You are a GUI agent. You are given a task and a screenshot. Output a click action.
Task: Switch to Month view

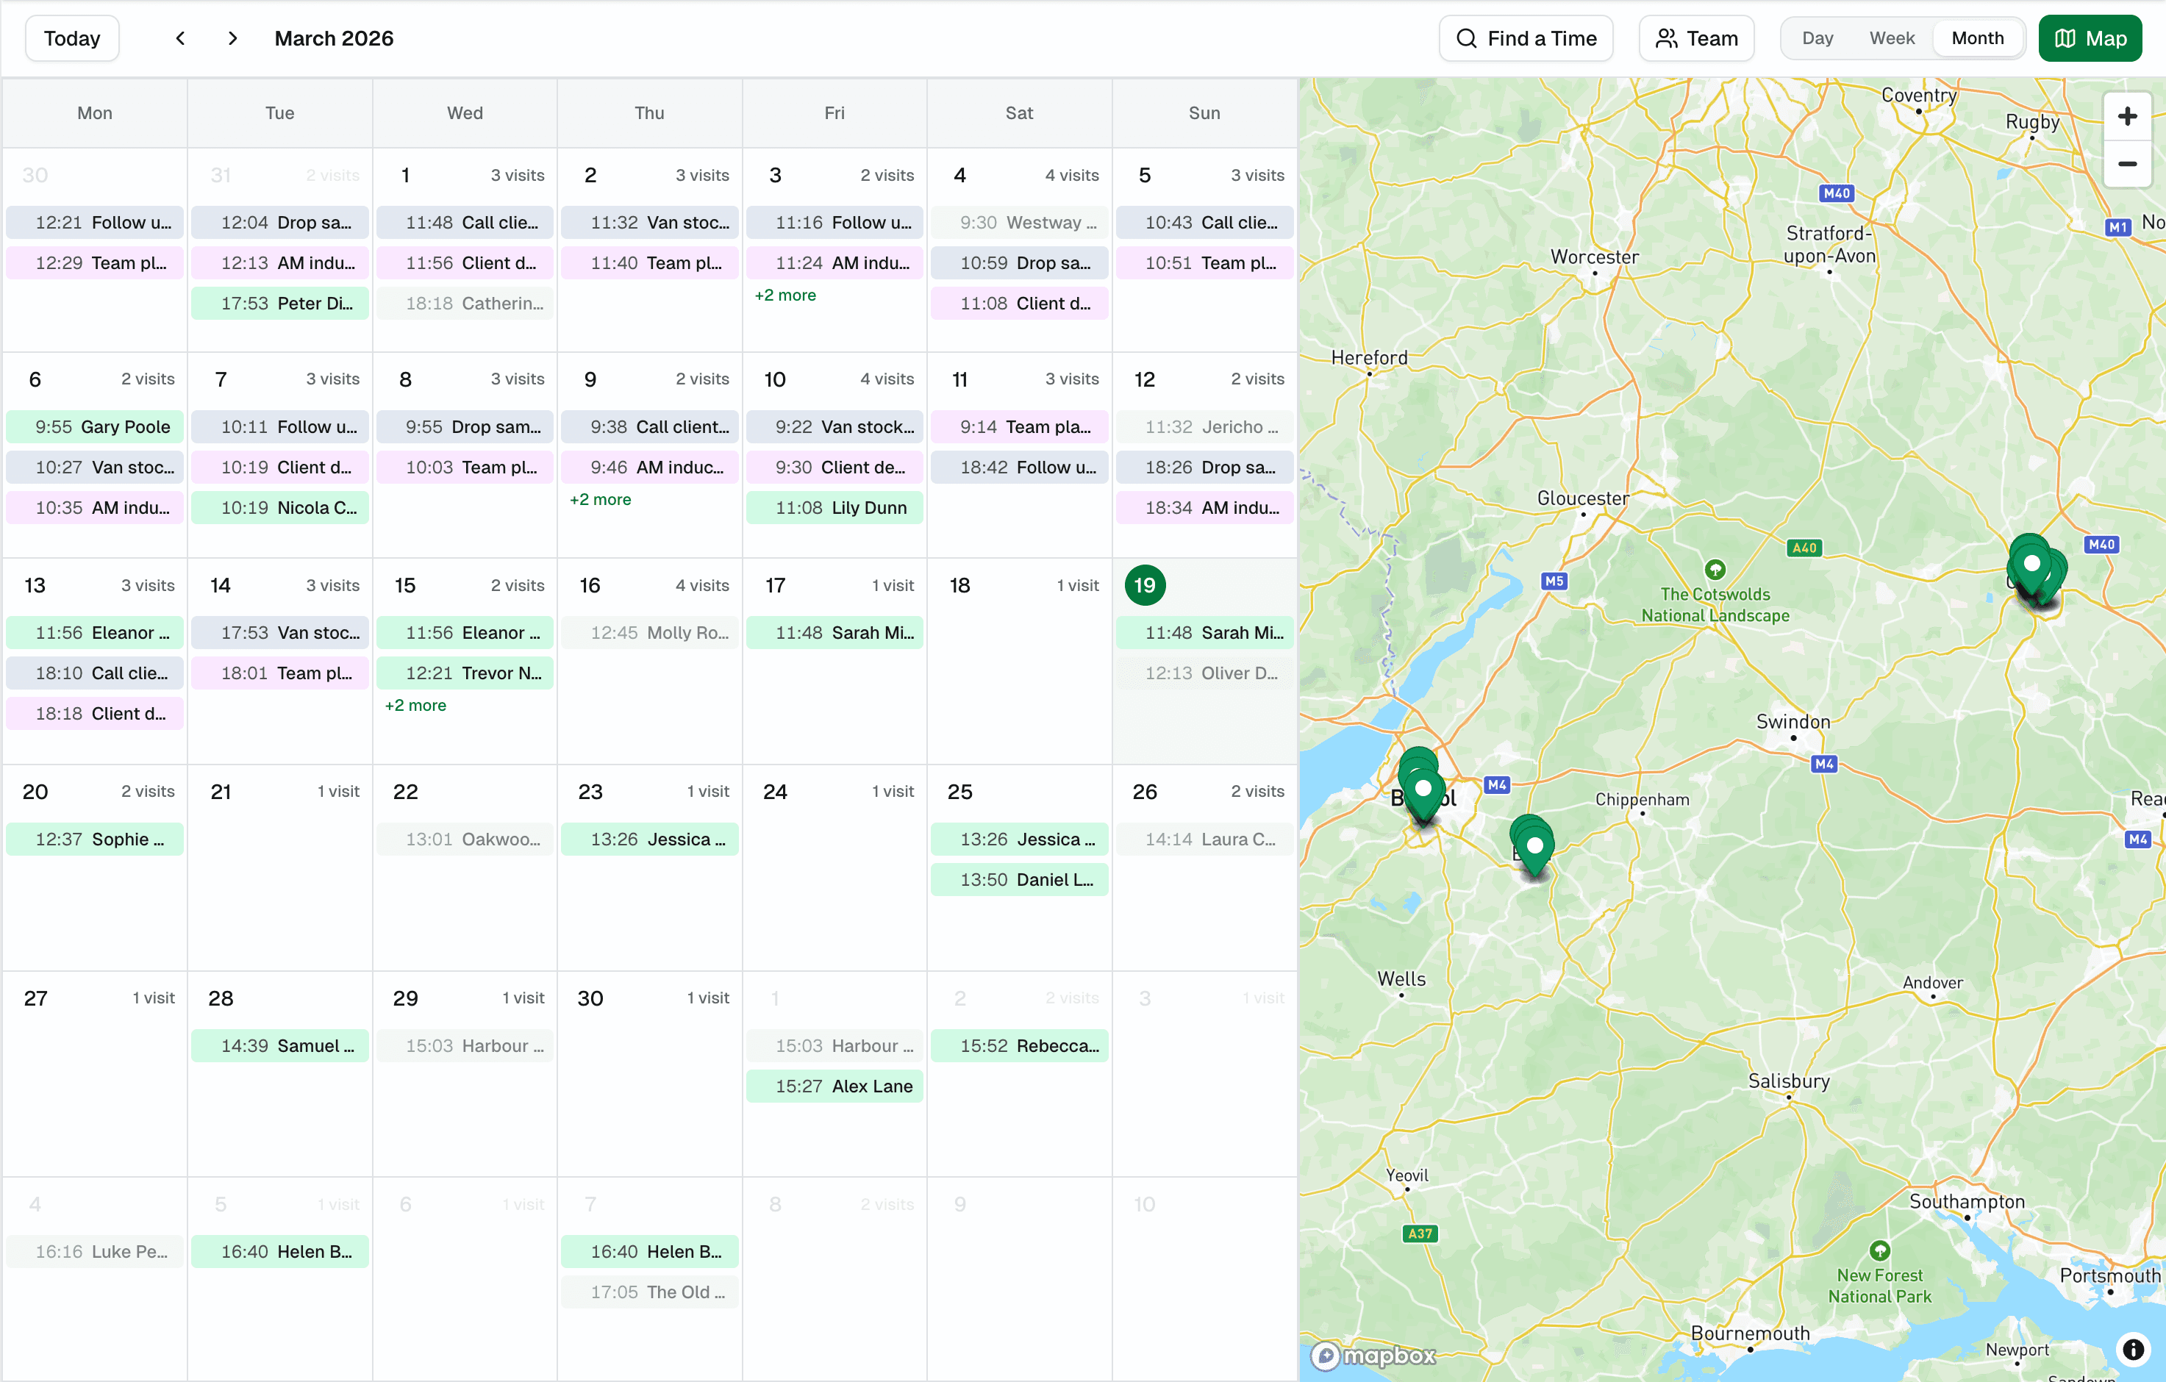click(1977, 39)
